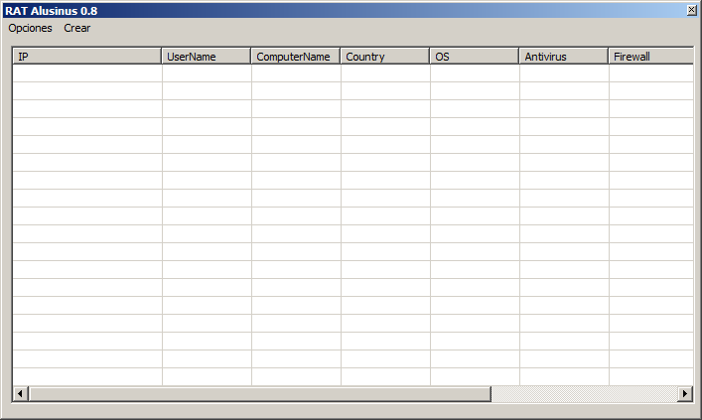Click the UserName column header
This screenshot has width=702, height=420.
pos(207,57)
